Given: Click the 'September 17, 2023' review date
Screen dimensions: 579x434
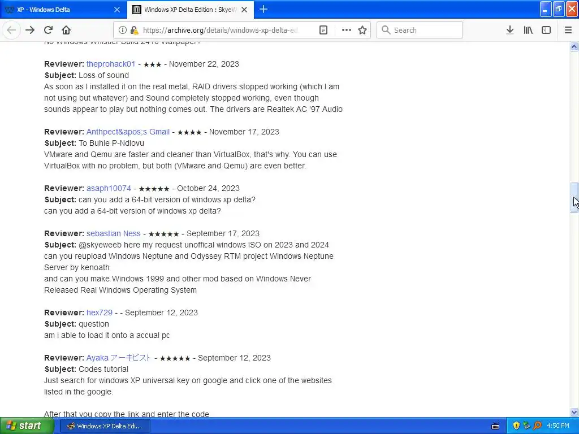Looking at the screenshot, I should point(223,233).
